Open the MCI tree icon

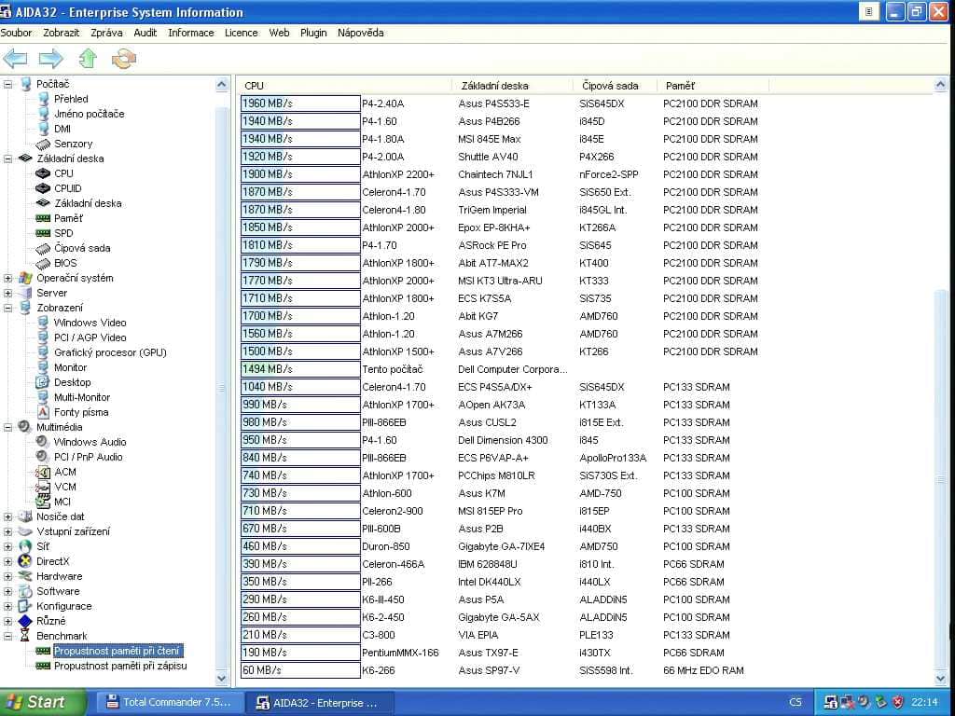pos(43,502)
